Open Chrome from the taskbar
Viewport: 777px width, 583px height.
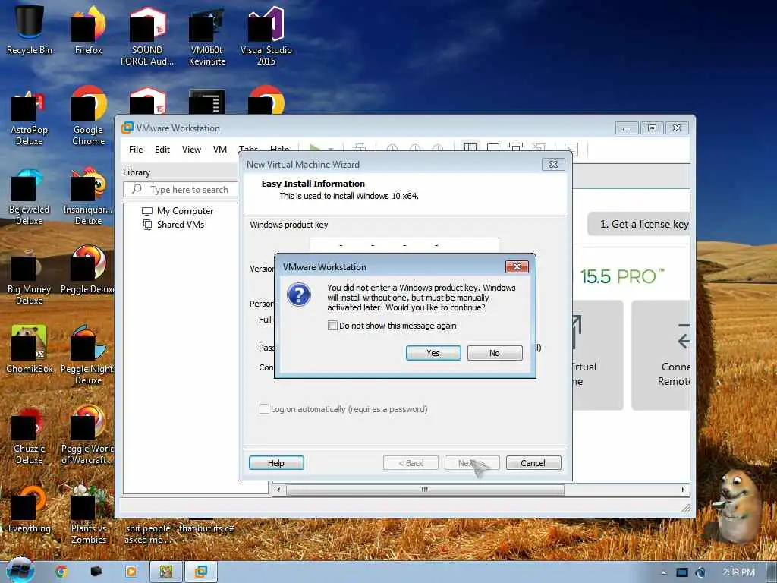(x=61, y=572)
